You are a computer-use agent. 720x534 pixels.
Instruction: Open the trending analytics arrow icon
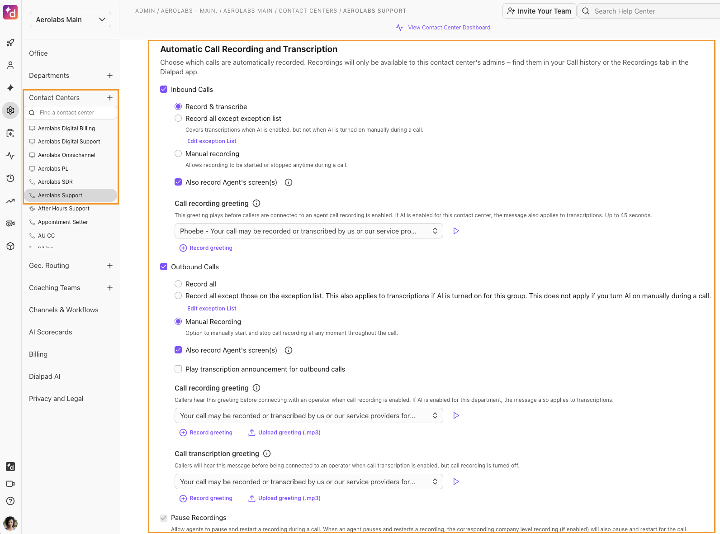pyautogui.click(x=10, y=201)
